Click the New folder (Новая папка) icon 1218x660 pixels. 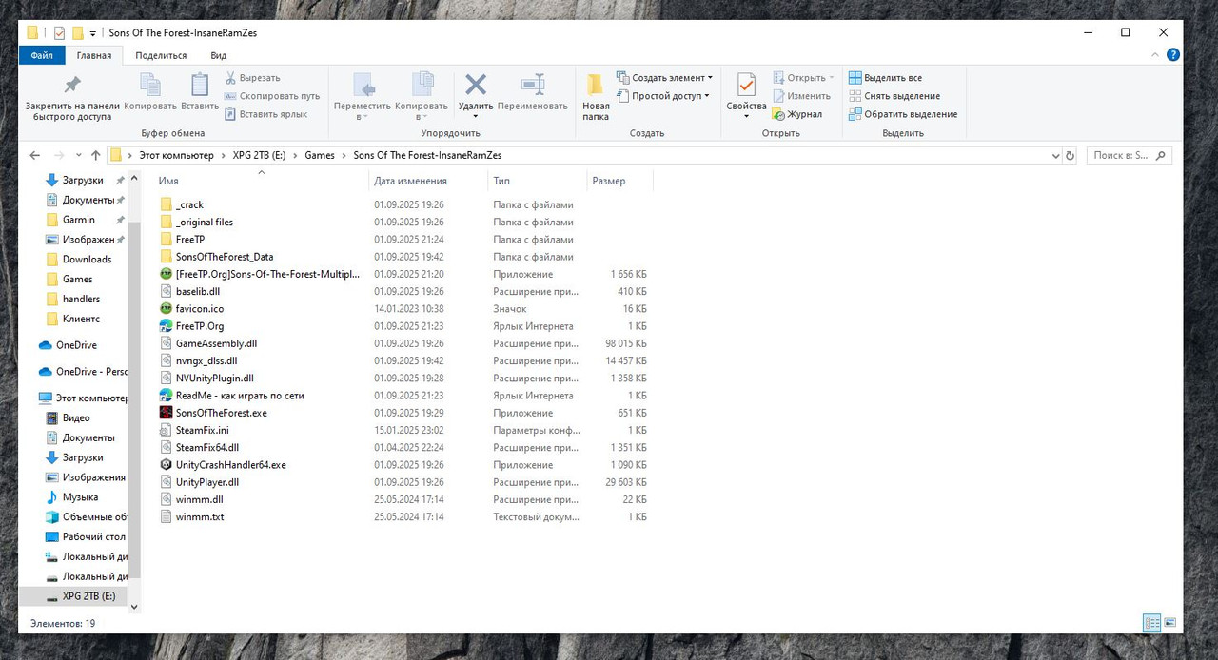596,86
